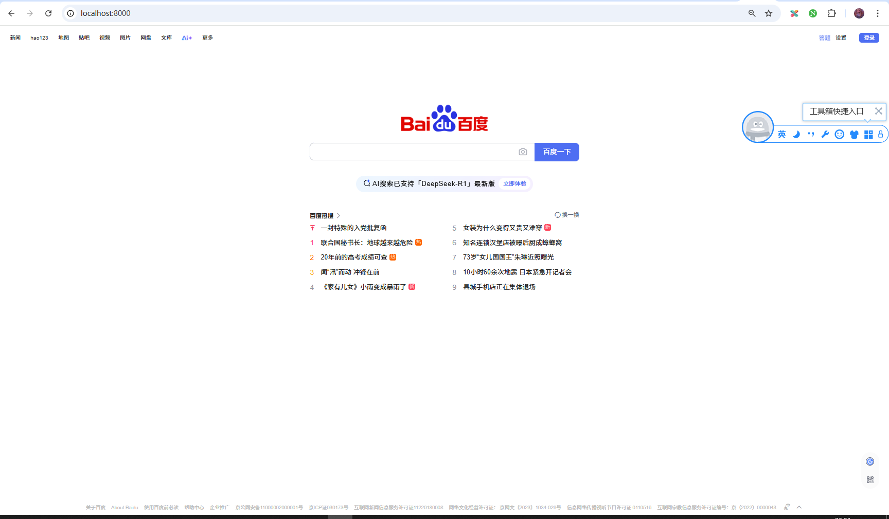Collapse the footer with the up-chevron icon
Viewport: 889px width, 519px height.
[799, 507]
